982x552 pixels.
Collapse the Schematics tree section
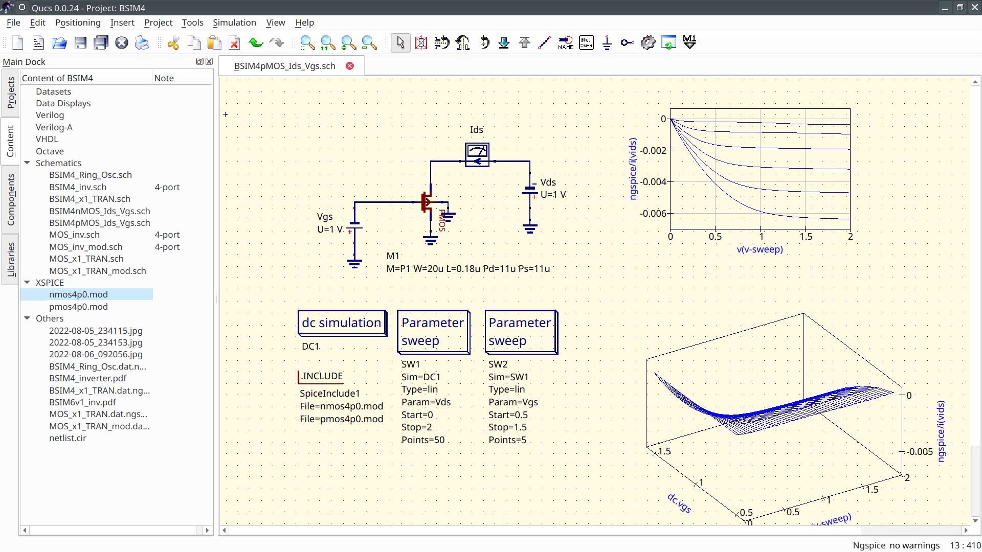pos(27,163)
